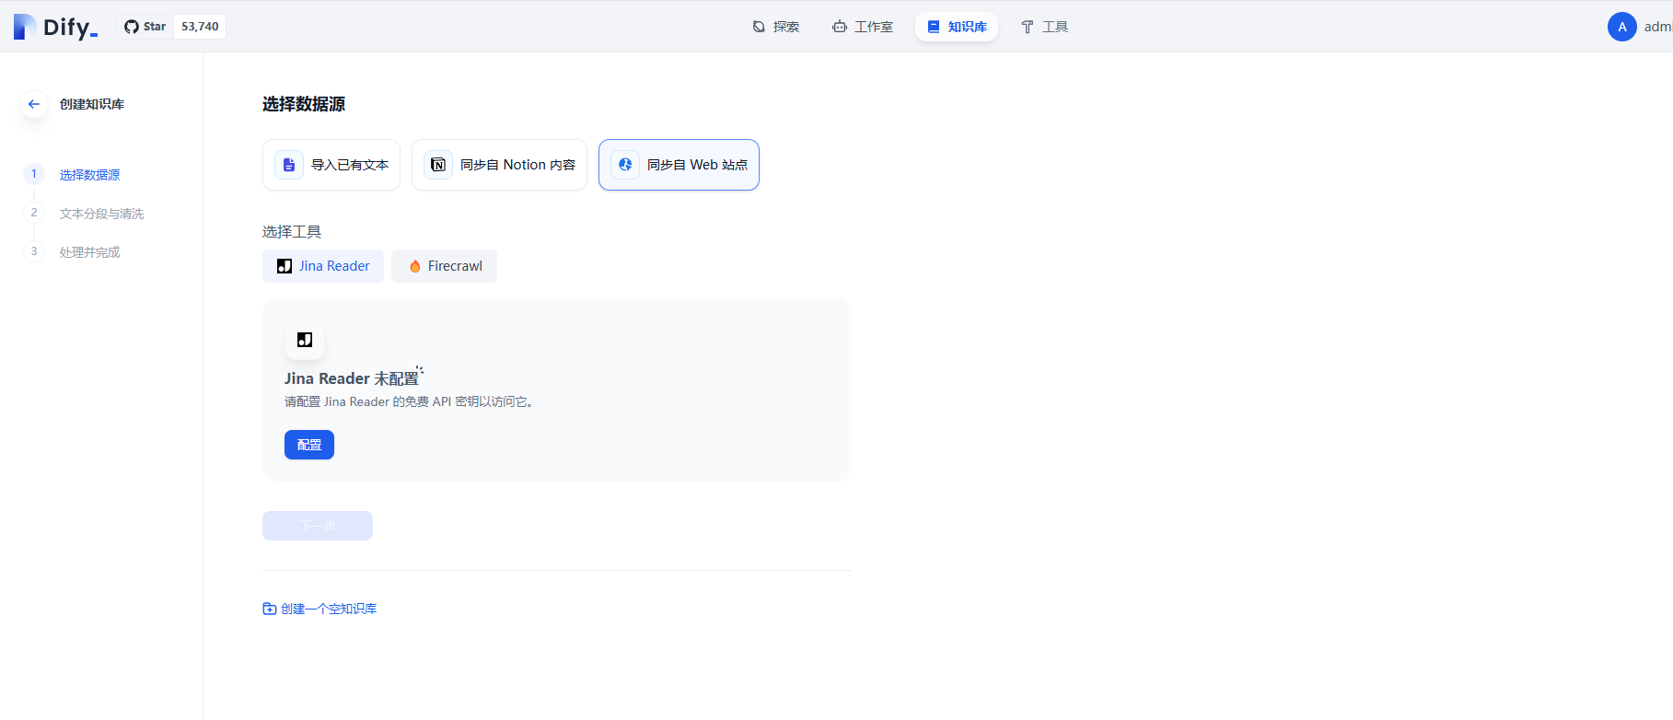Screen dimensions: 1673x720
Task: Choose 导入已有文本 data source
Action: pyautogui.click(x=331, y=165)
